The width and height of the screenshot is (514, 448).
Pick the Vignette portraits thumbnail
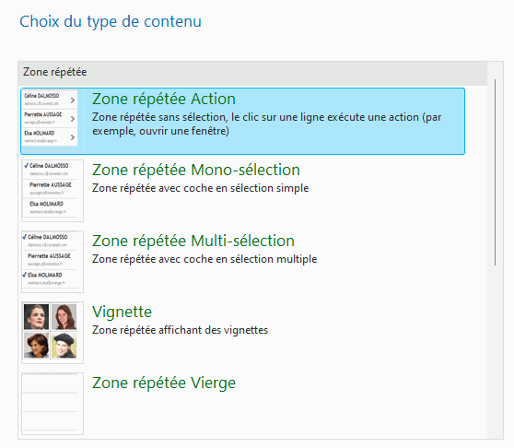coord(53,333)
